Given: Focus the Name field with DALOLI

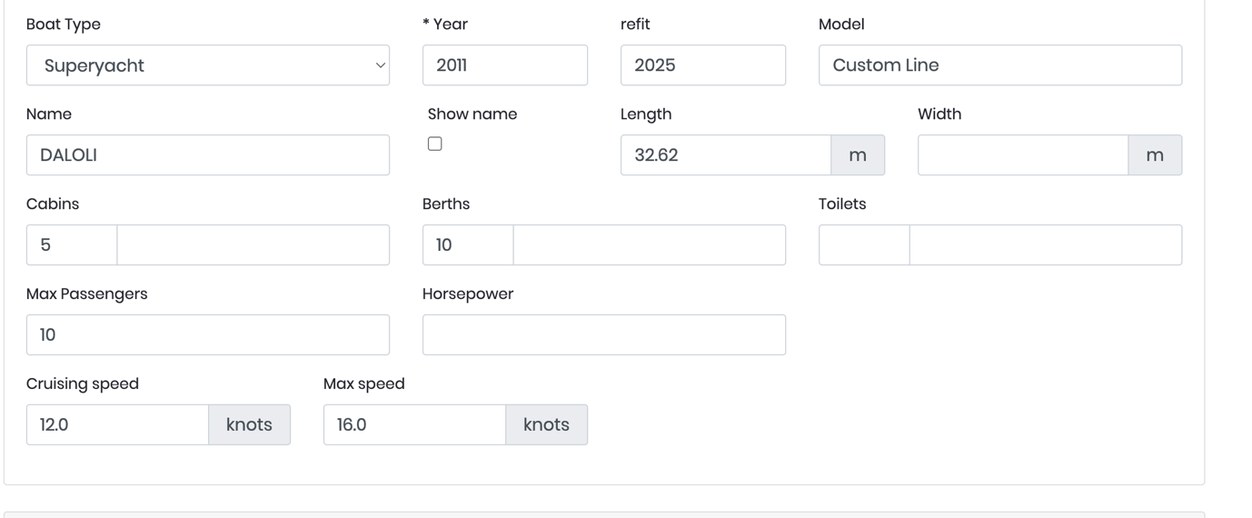Looking at the screenshot, I should click(x=207, y=155).
